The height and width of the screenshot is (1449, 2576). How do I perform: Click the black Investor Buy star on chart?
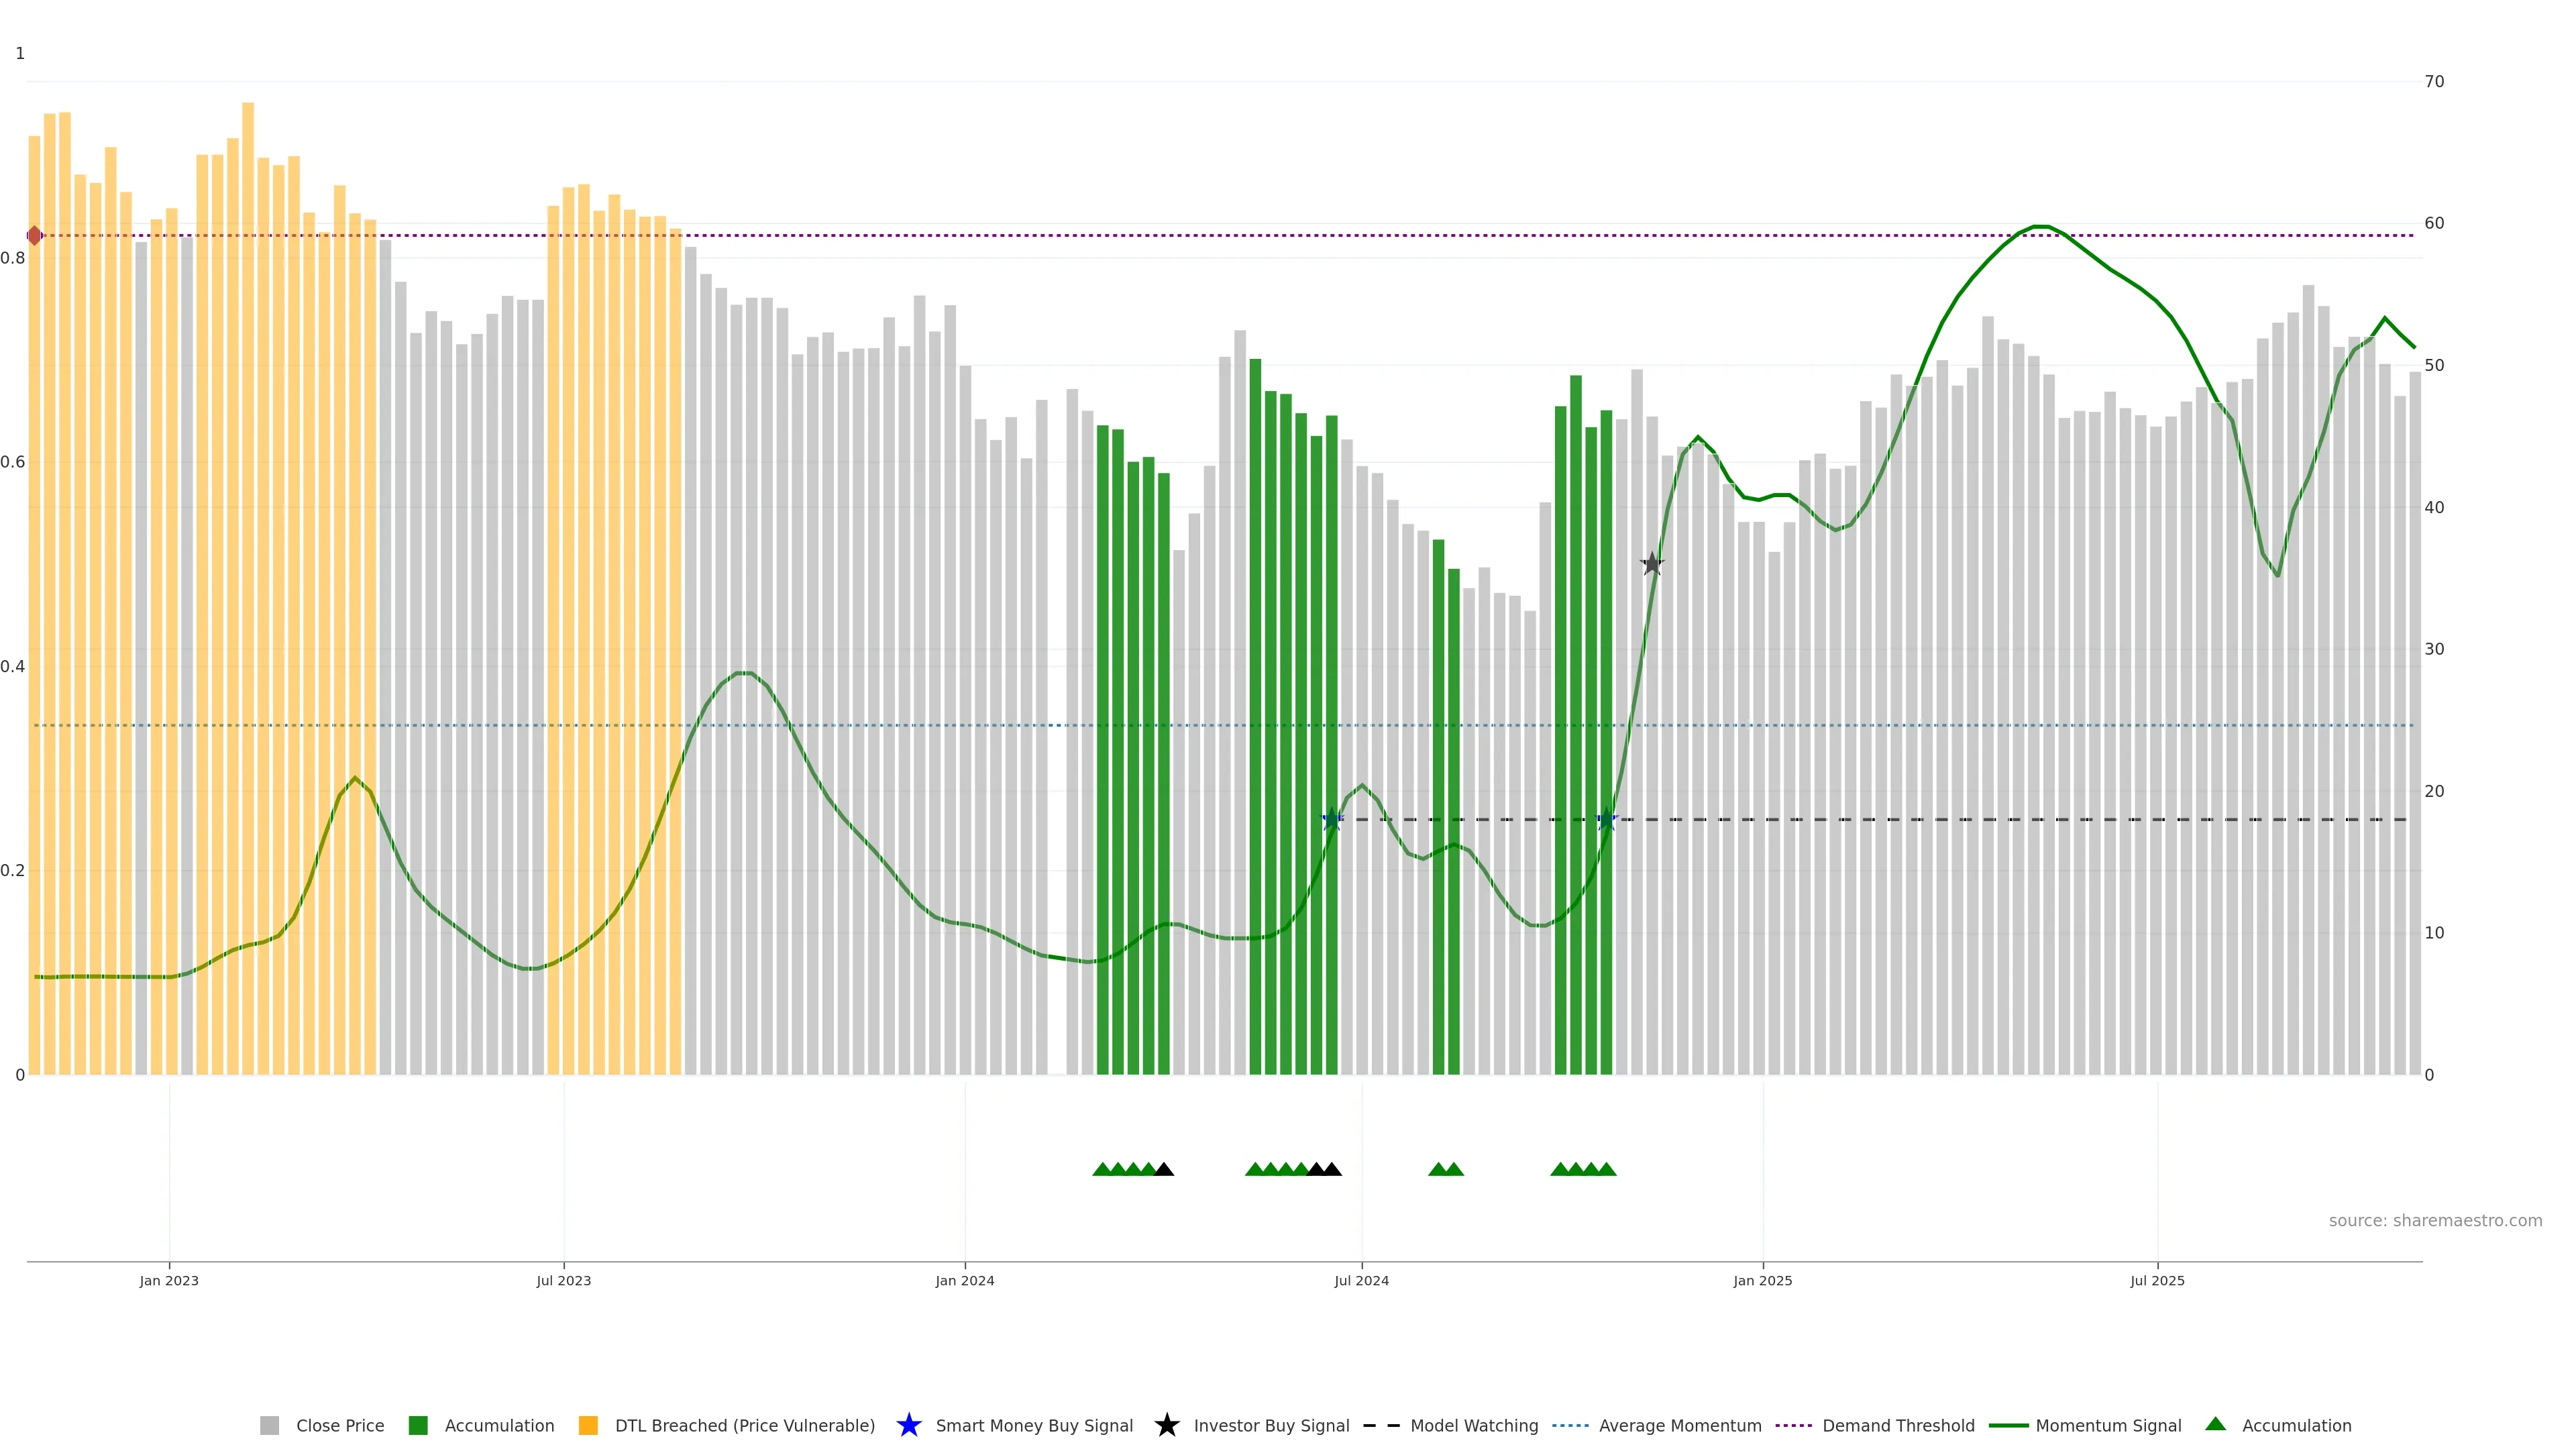1652,564
